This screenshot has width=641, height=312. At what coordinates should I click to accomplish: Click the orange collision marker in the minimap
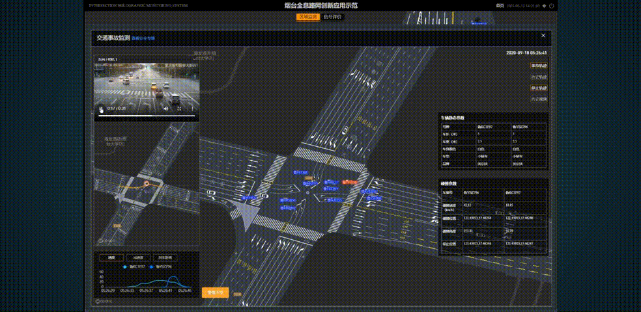147,184
